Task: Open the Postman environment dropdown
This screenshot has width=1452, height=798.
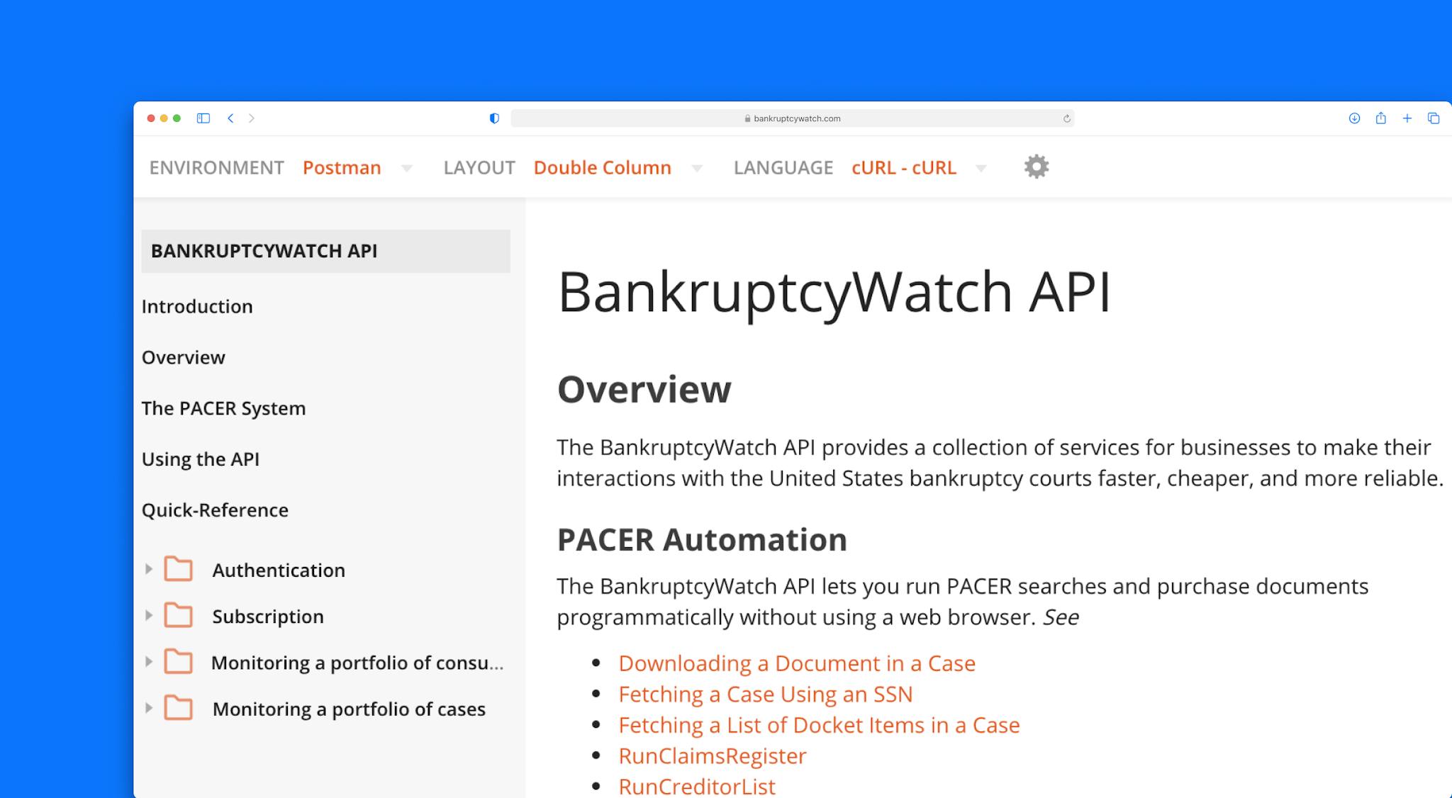Action: (406, 168)
